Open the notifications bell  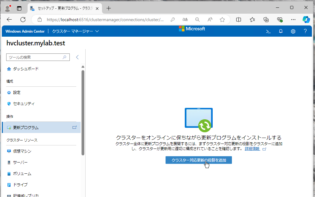point(281,31)
